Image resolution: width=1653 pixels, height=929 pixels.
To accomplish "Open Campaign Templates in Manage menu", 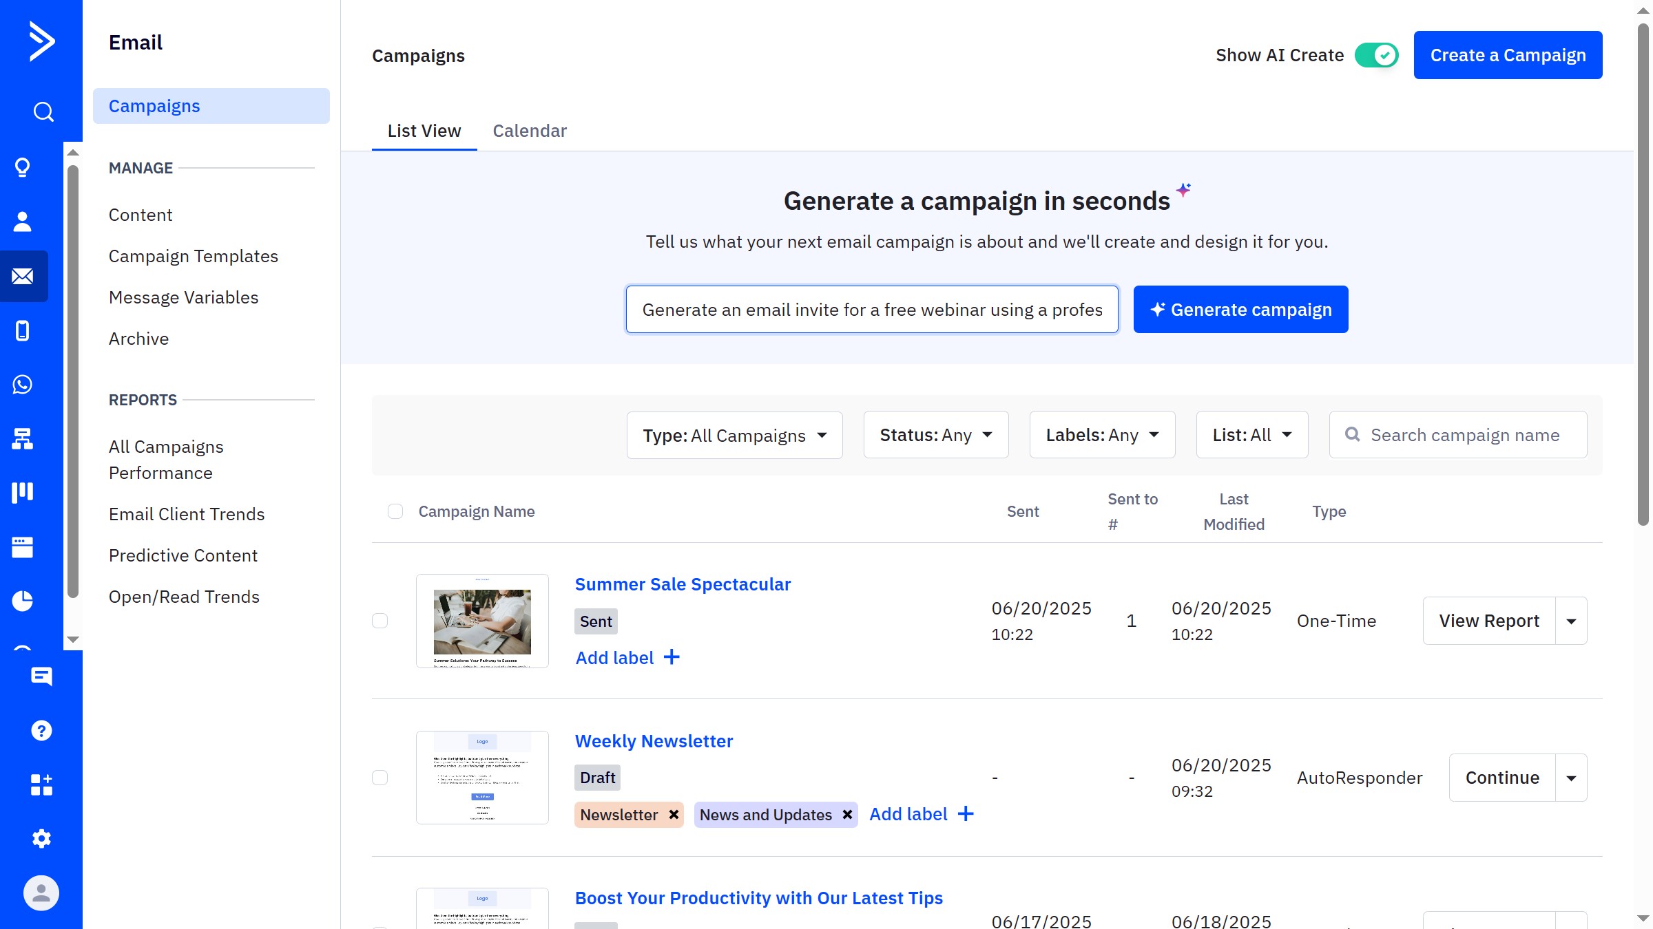I will (x=194, y=256).
